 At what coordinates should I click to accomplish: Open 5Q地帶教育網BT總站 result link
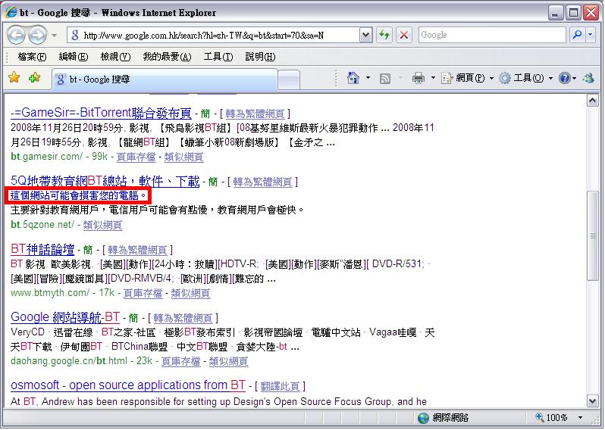click(105, 181)
